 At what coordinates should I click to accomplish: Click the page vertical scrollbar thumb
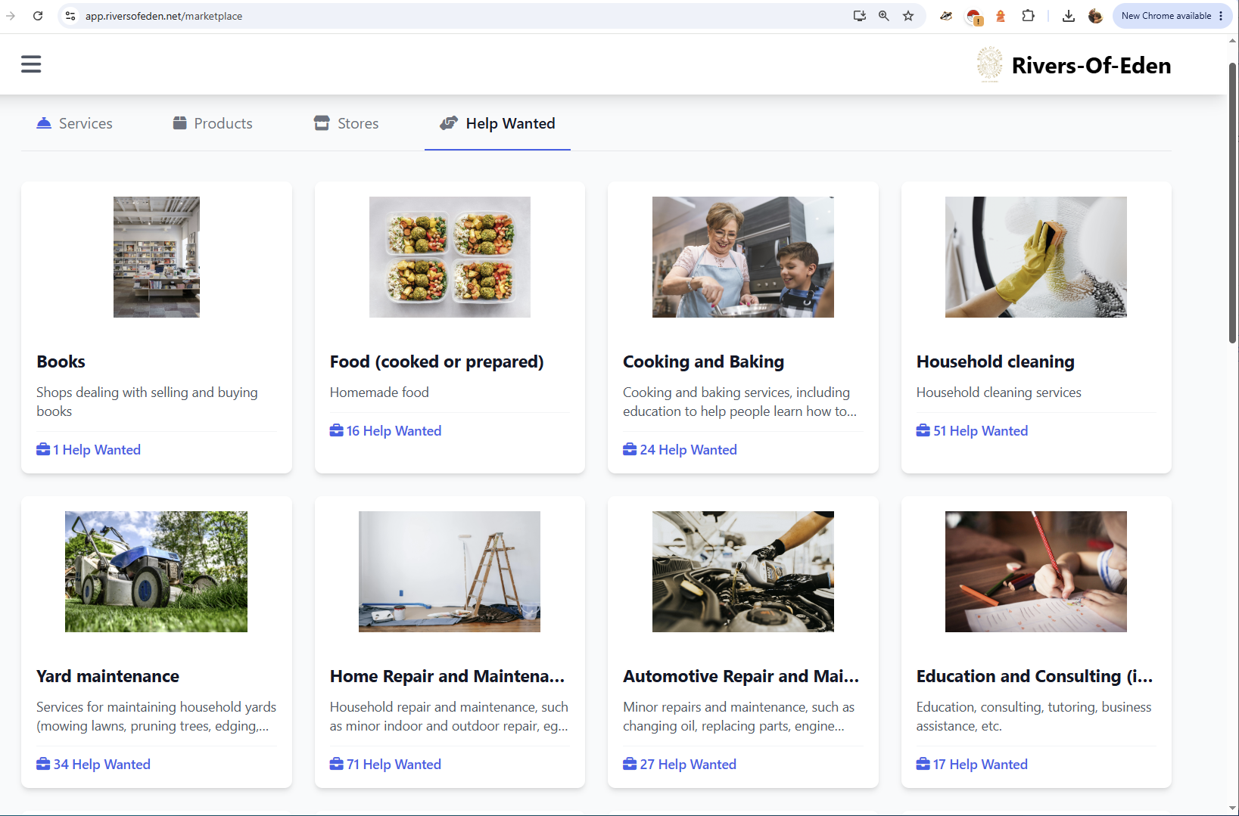coord(1232,203)
